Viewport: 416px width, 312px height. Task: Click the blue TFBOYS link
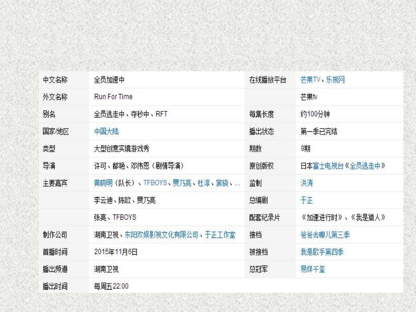[155, 183]
